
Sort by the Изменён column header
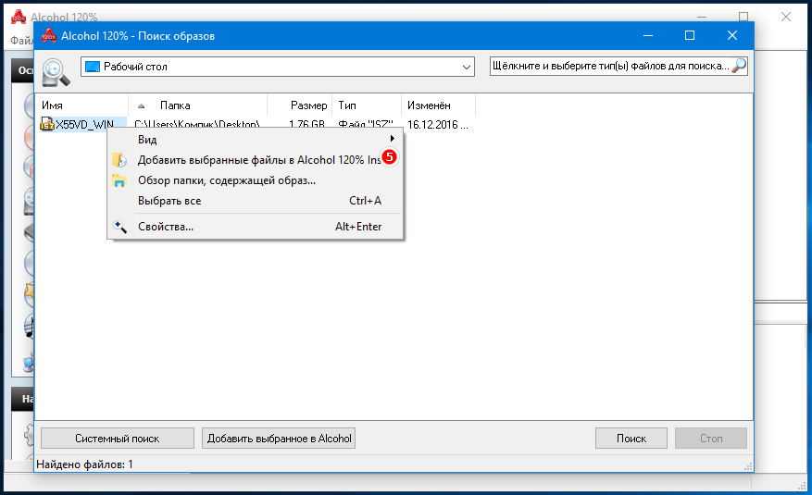point(439,105)
